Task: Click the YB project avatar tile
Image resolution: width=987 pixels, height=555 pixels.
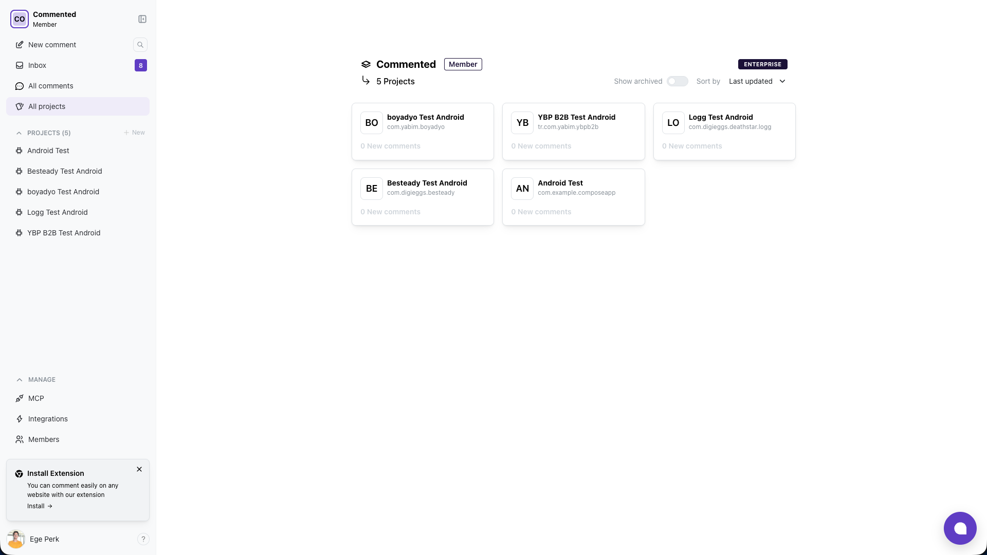Action: (x=522, y=123)
